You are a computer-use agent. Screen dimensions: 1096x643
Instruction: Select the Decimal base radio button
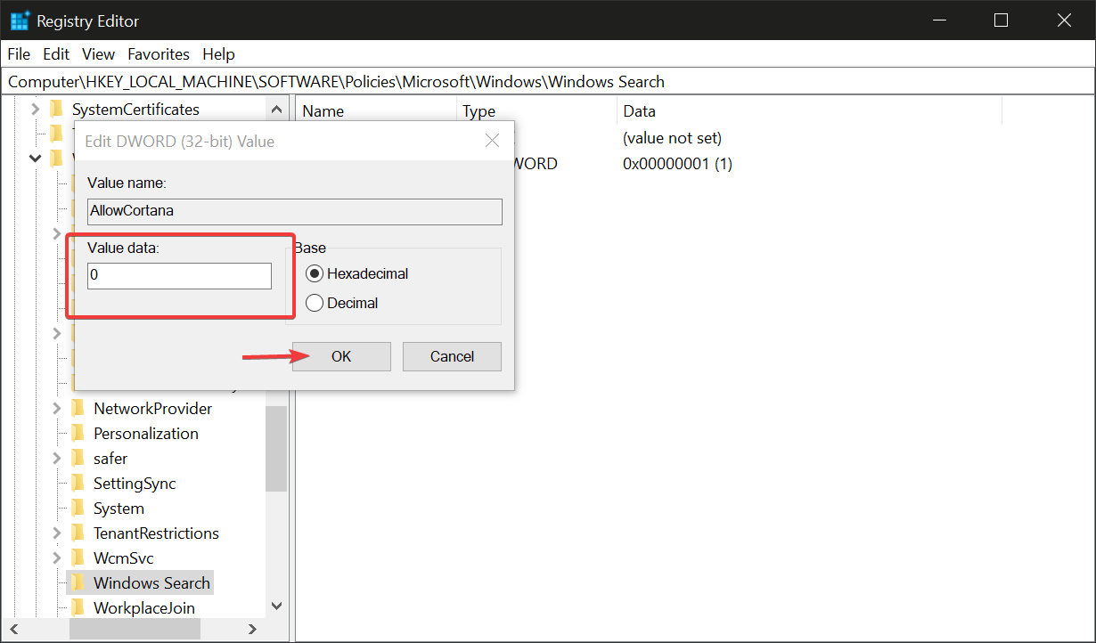314,303
